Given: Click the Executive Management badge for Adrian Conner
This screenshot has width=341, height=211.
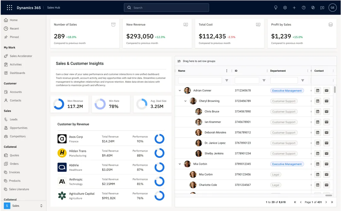Looking at the screenshot, I should [287, 90].
